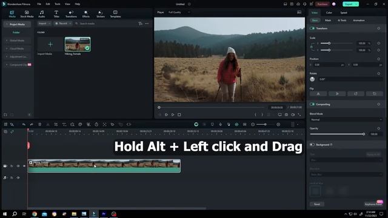Open the File menu
The image size is (388, 218).
coord(39,4)
